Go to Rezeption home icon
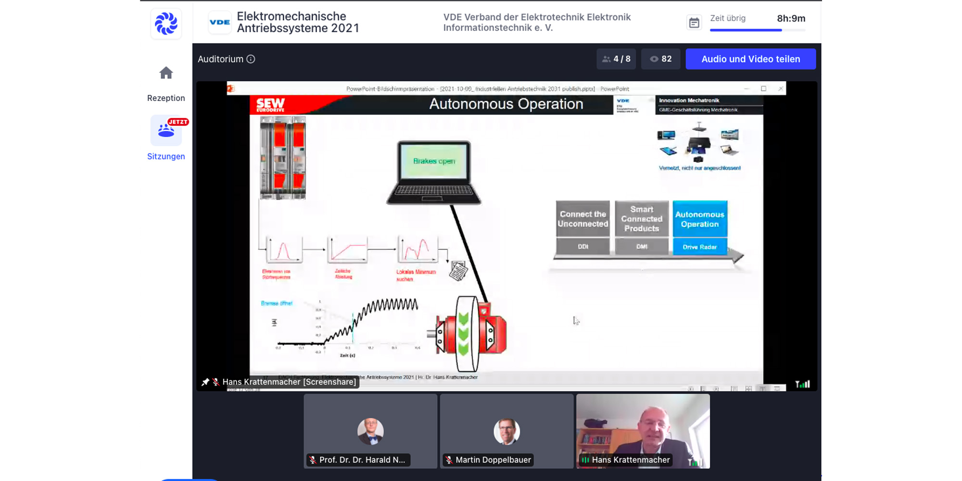The width and height of the screenshot is (962, 481). click(166, 73)
